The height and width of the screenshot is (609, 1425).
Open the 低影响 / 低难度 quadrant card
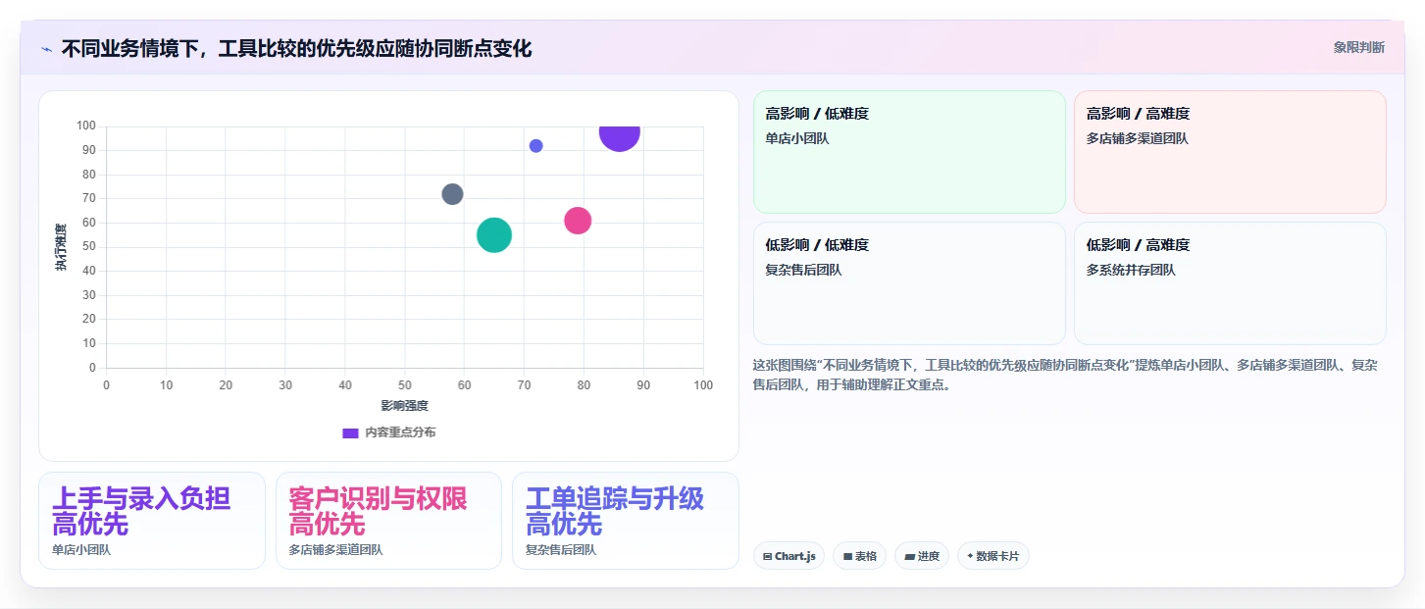[909, 283]
